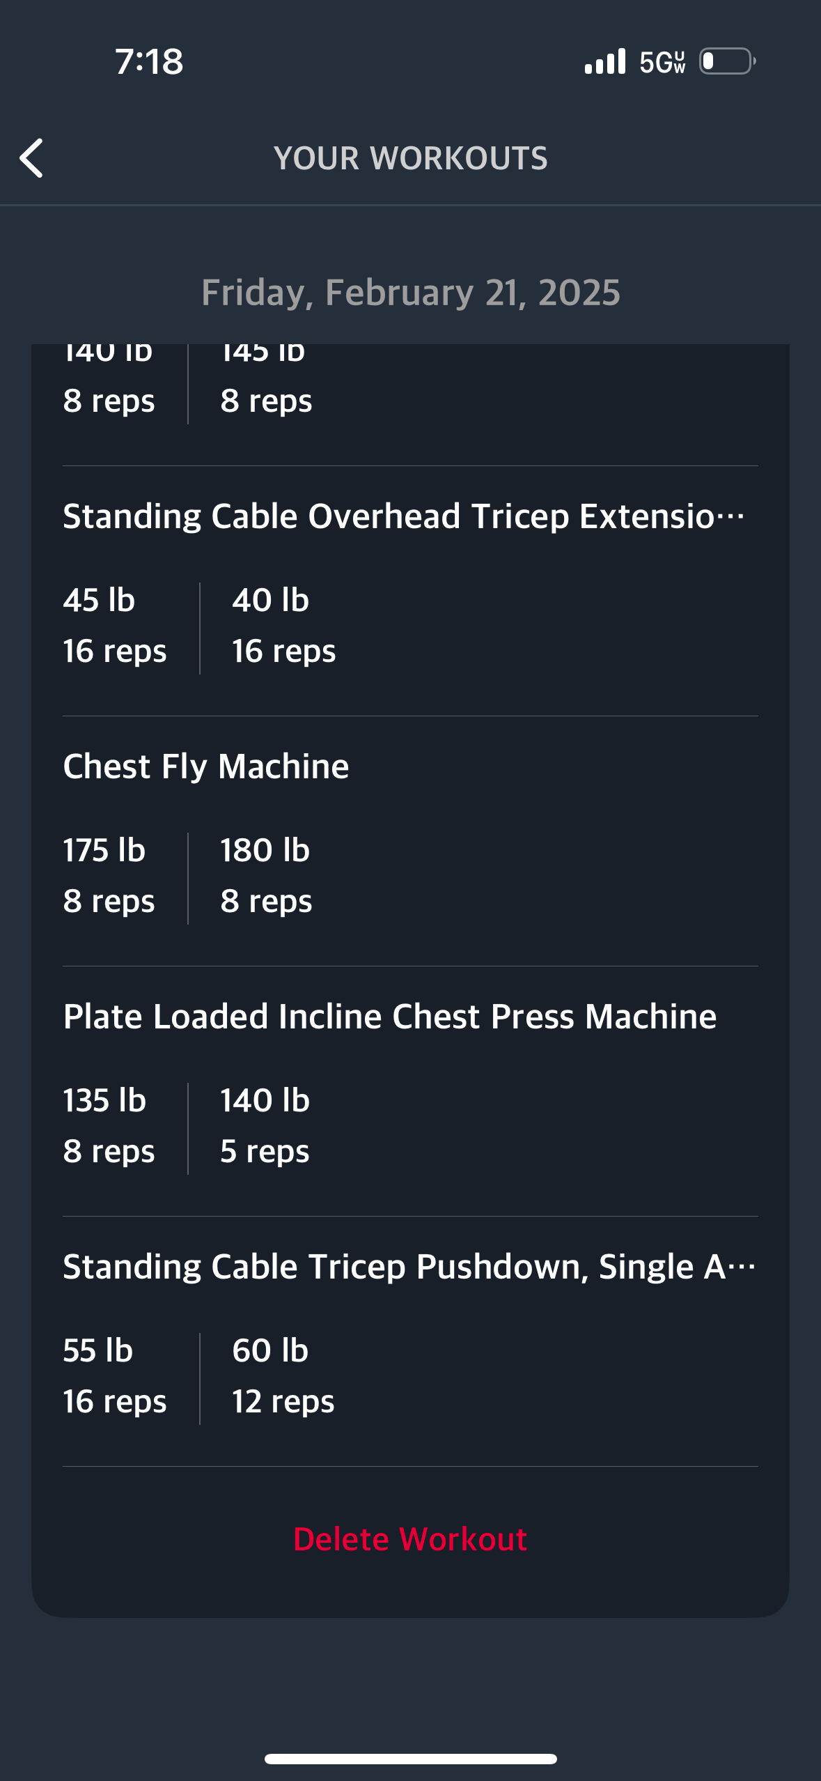This screenshot has height=1781, width=821.
Task: Open Standing Cable Tricep Pushdown, Single Arm exercise
Action: (409, 1267)
